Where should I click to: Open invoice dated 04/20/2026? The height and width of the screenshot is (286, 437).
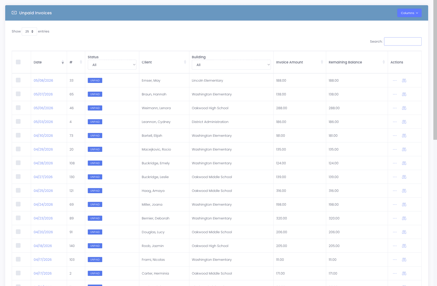pyautogui.click(x=43, y=232)
